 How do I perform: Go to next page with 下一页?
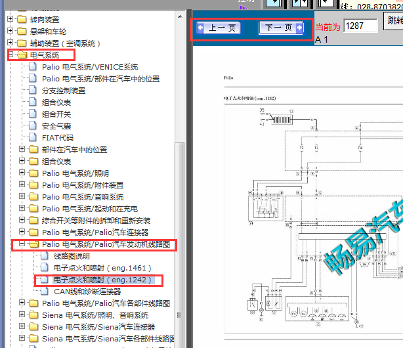pyautogui.click(x=281, y=28)
